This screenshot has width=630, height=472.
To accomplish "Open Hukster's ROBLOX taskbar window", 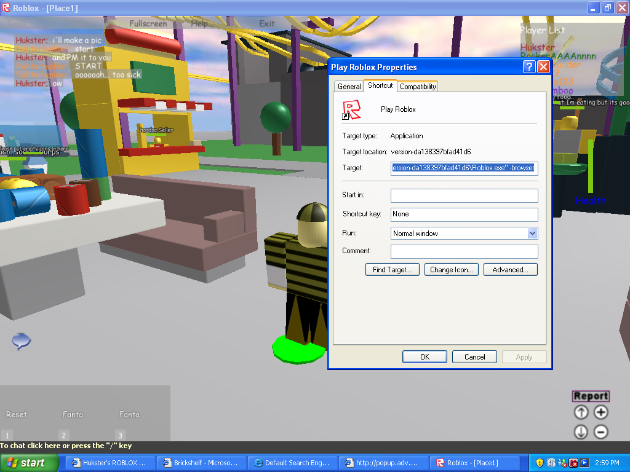I will [x=110, y=463].
